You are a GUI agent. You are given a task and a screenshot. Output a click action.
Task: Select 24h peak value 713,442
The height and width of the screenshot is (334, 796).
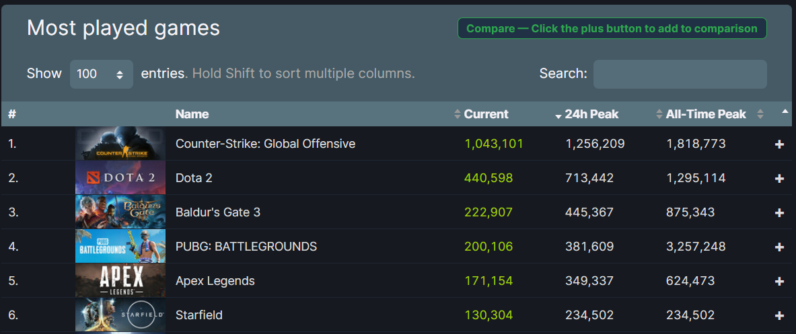(x=589, y=178)
